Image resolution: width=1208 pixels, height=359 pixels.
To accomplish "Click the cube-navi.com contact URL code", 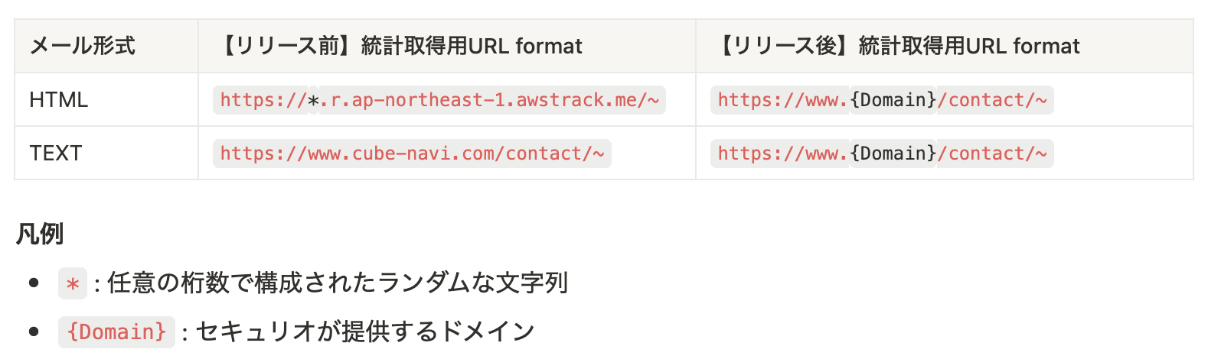I will (x=412, y=154).
